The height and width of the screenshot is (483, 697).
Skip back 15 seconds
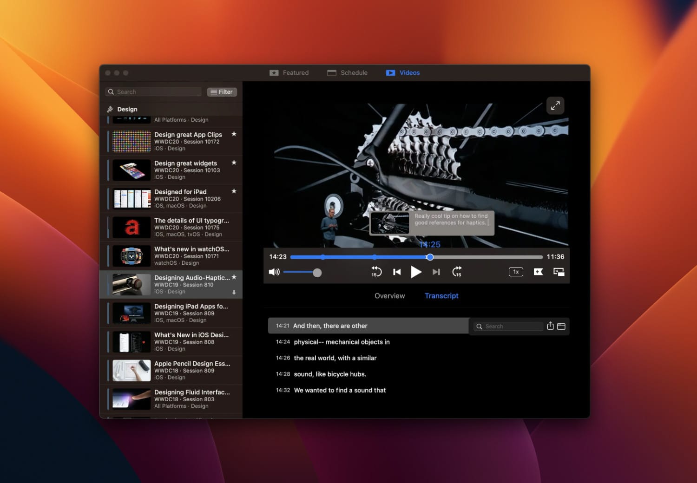[x=376, y=272]
